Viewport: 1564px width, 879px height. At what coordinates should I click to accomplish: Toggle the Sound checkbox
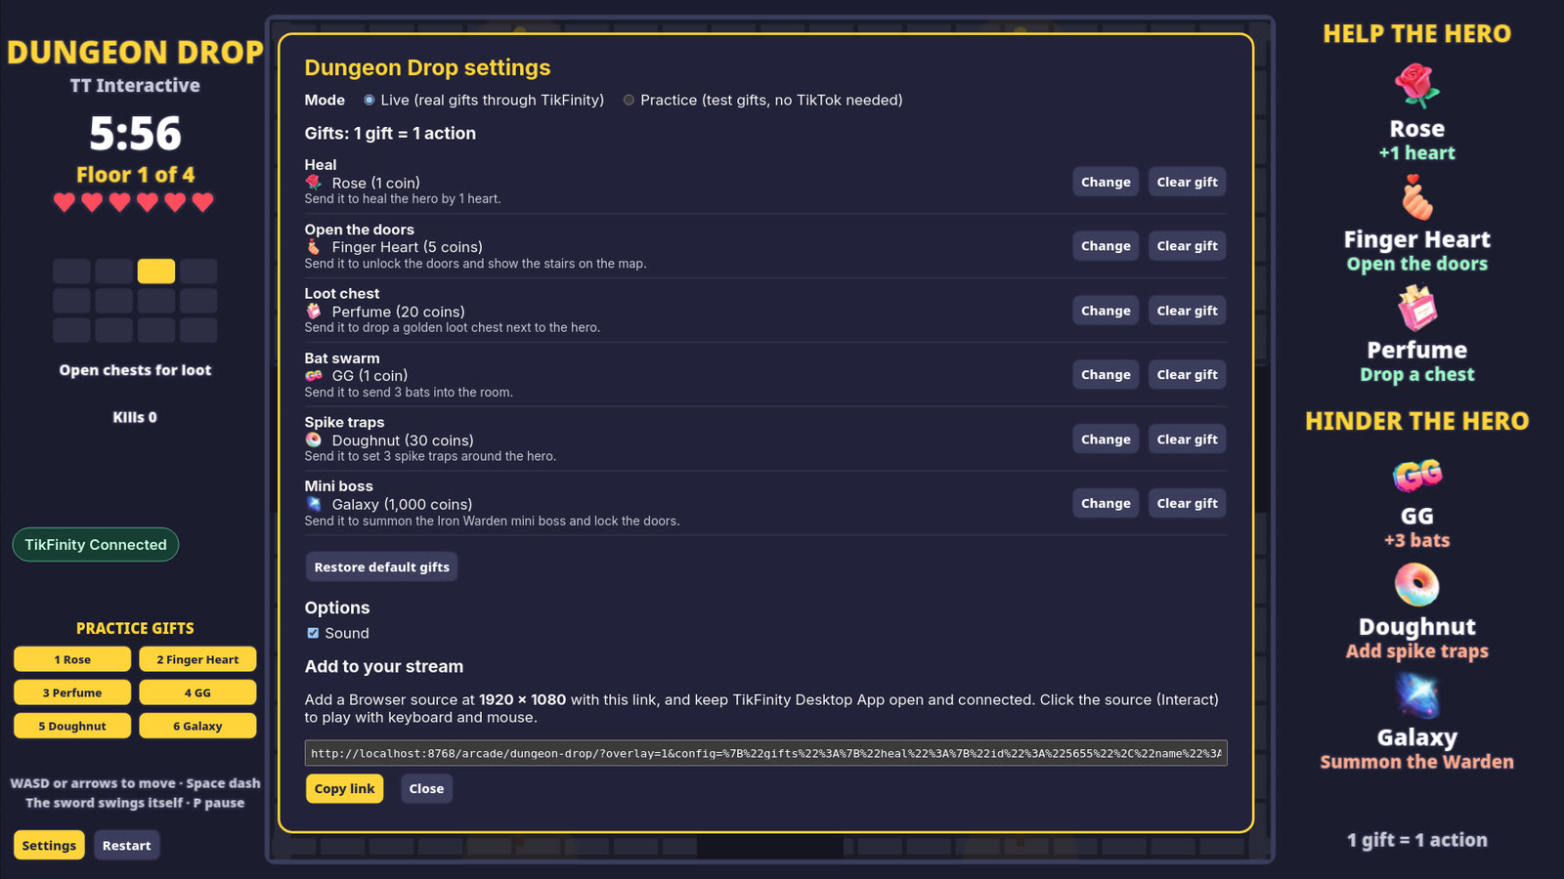click(313, 633)
